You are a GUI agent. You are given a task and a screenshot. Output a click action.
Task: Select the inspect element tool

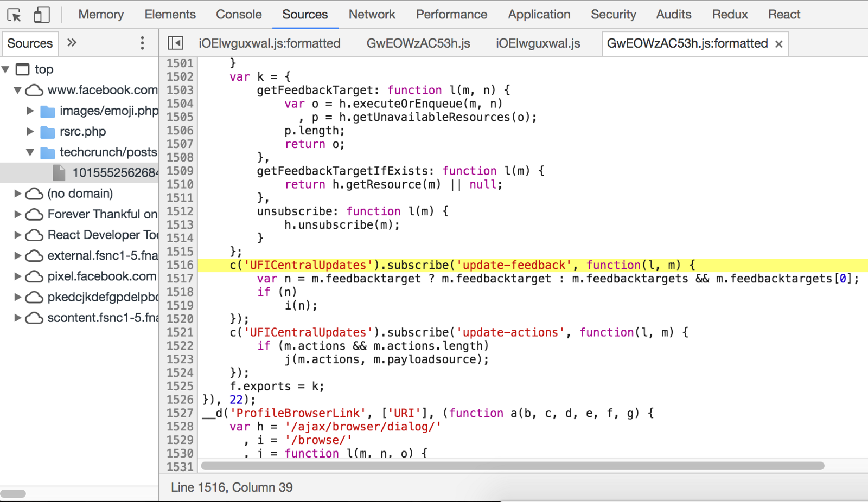point(14,15)
